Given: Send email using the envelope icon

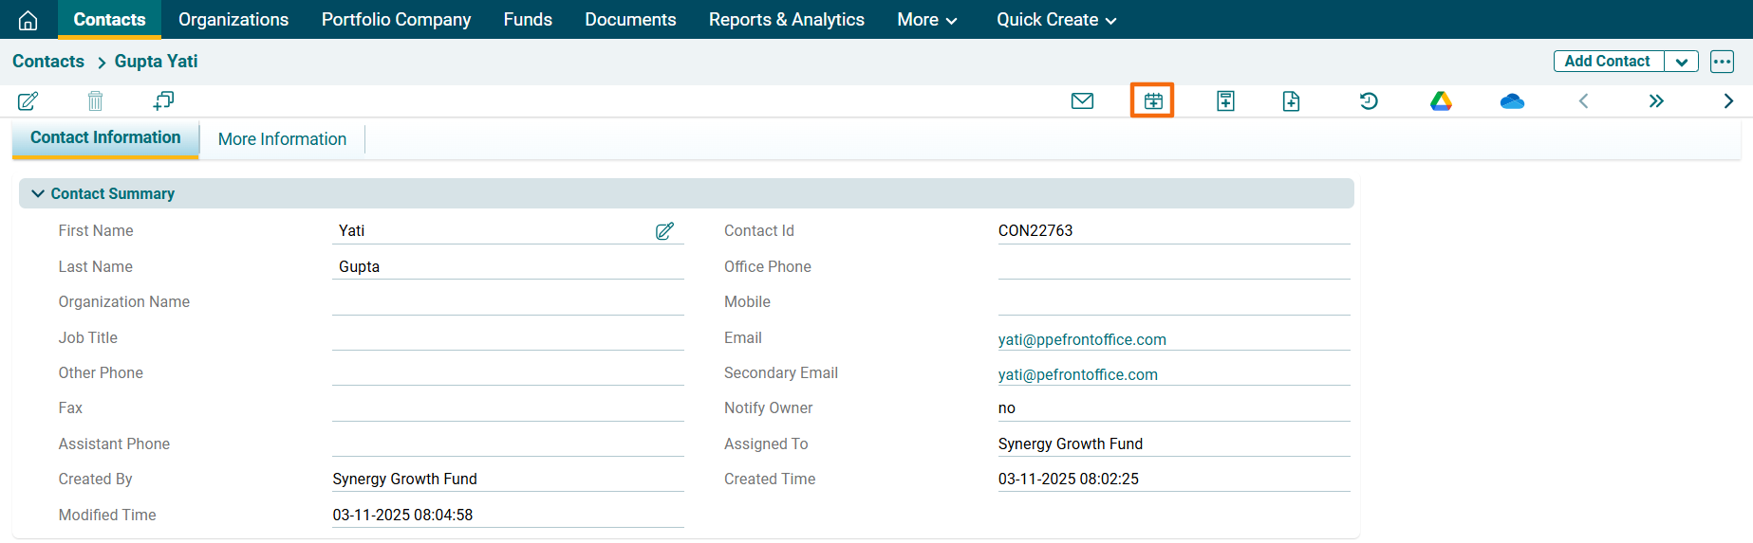Looking at the screenshot, I should pos(1082,100).
